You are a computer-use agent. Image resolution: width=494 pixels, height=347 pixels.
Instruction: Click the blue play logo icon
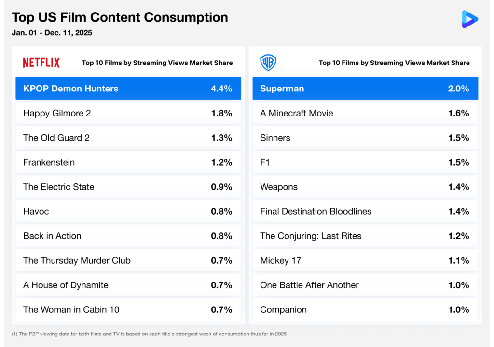point(469,19)
